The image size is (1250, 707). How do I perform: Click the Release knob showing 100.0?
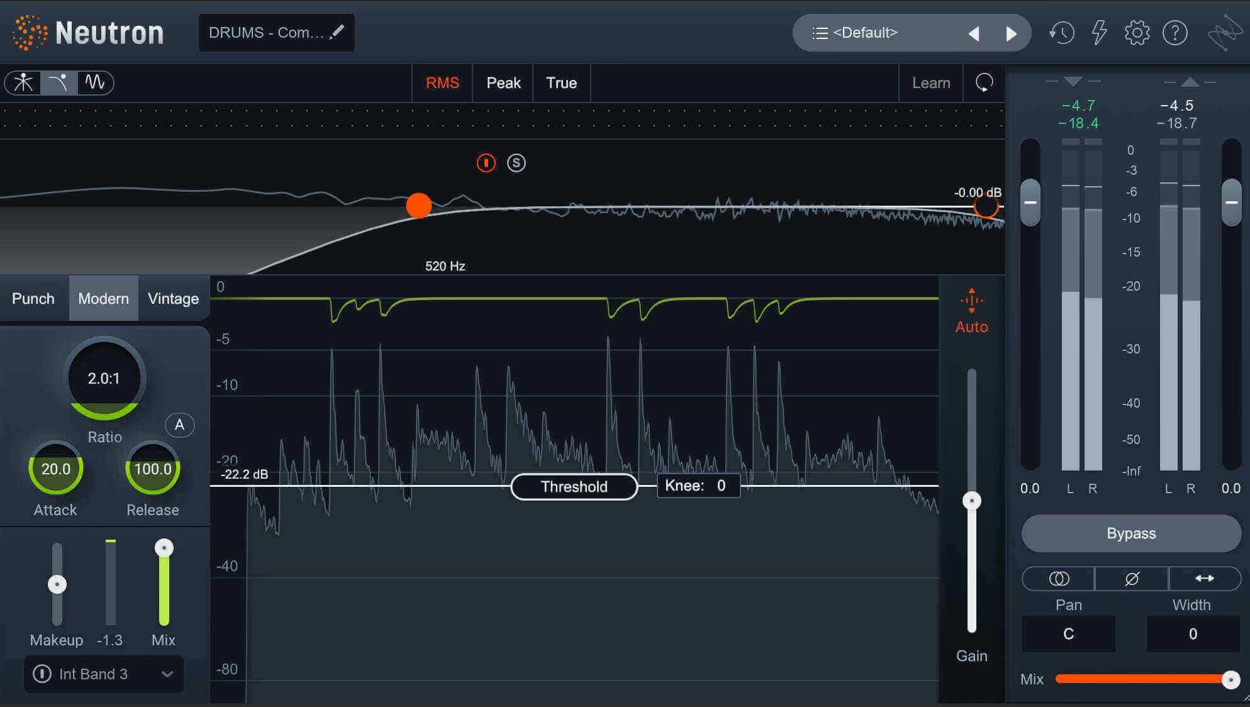(x=153, y=469)
